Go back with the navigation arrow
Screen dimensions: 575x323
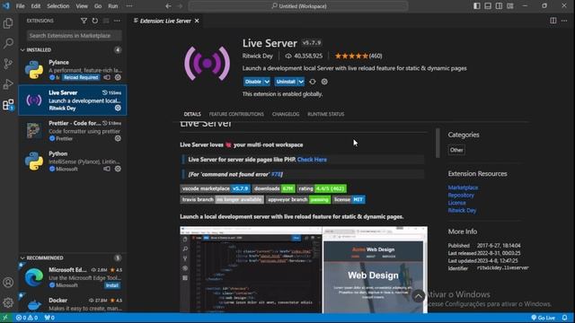click(168, 6)
